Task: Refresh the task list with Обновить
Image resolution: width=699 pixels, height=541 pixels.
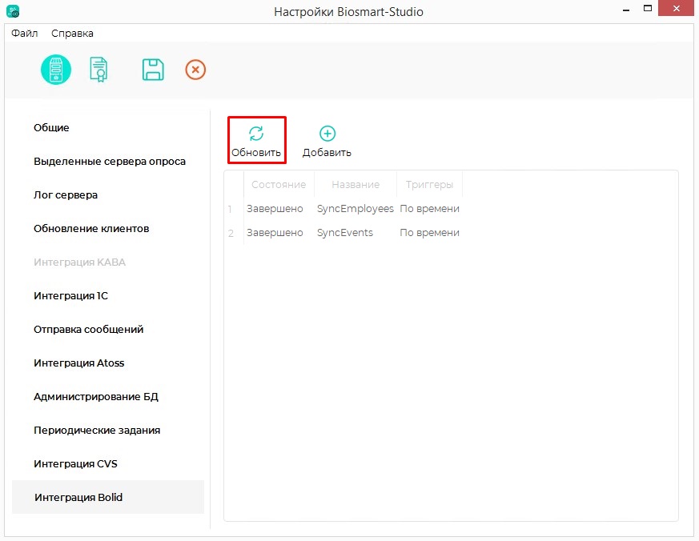Action: coord(256,141)
